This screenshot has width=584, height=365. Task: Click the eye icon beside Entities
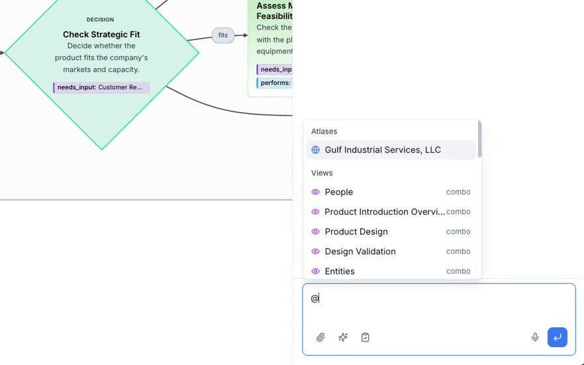[x=315, y=271]
